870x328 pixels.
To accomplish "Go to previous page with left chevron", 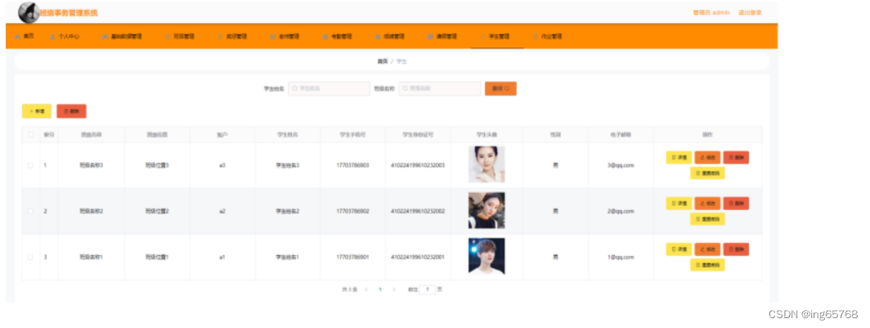I will [x=366, y=290].
